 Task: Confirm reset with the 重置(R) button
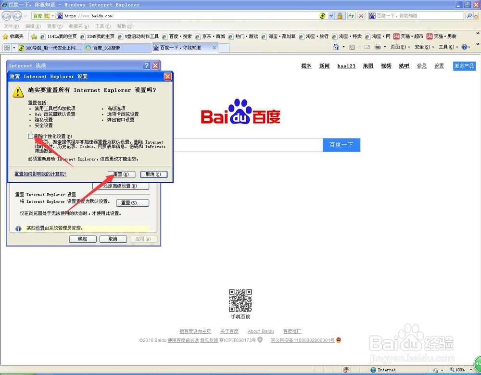[121, 175]
